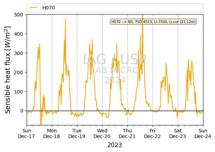Click the Sat Dec-23 axis label
Screen dimensions: 215x152
178,133
